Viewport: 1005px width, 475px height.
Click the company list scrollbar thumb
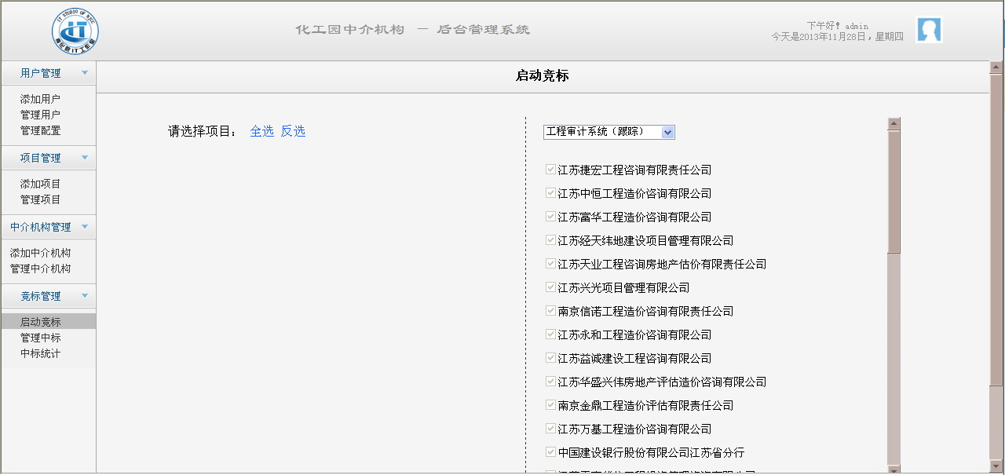pos(894,192)
